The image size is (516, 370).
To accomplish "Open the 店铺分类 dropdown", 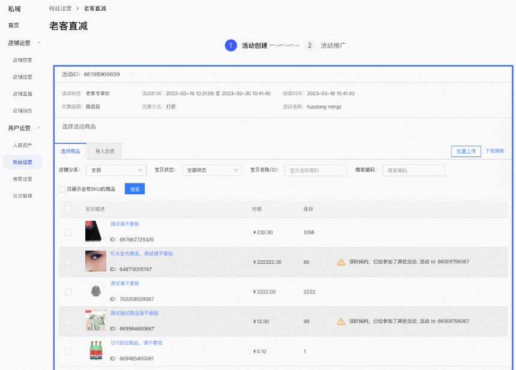I will click(116, 170).
